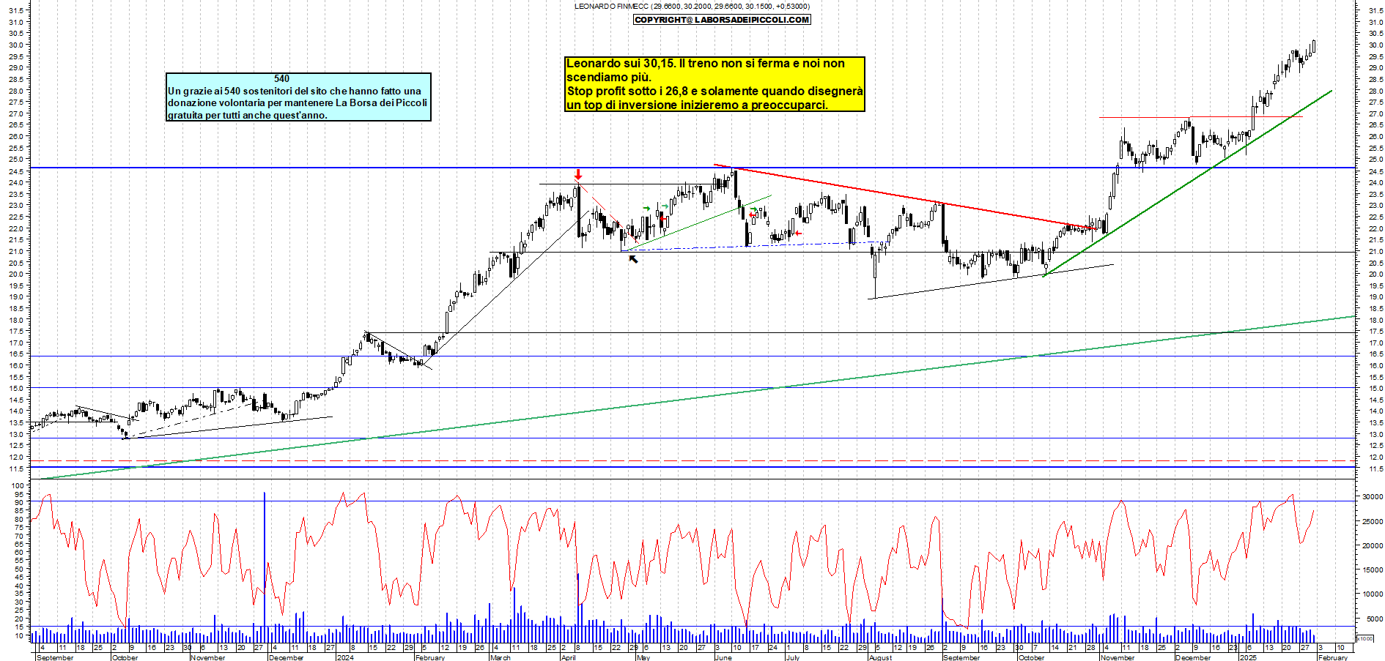Select the 'March' month label
The height and width of the screenshot is (661, 1385).
point(500,657)
